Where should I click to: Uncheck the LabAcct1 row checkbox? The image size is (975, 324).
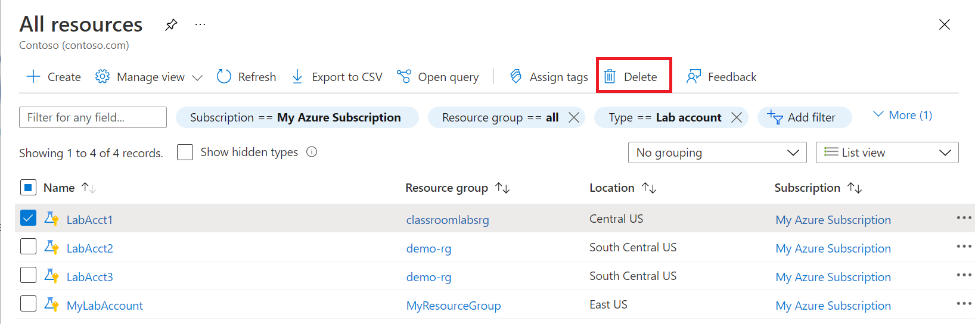coord(28,218)
